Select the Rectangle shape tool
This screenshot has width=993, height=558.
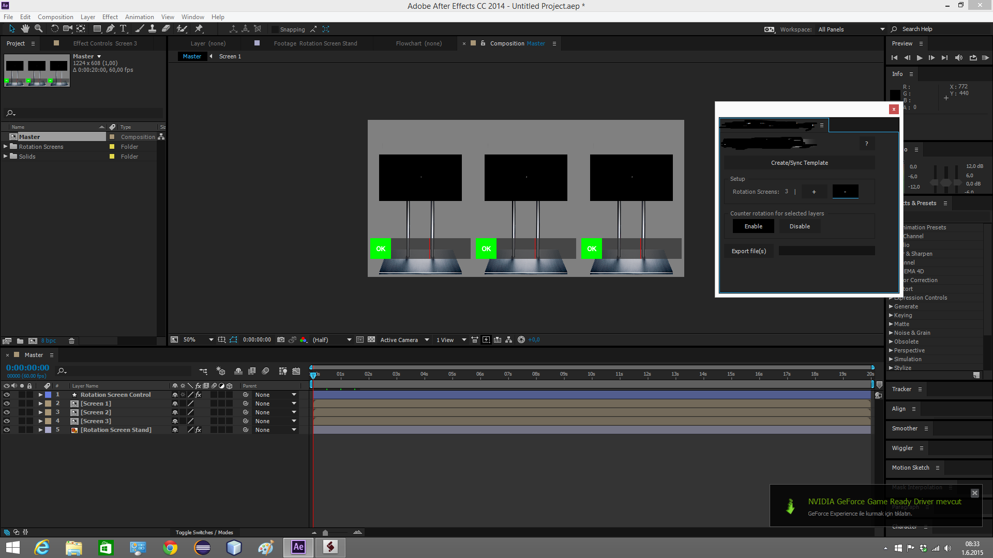(x=97, y=29)
